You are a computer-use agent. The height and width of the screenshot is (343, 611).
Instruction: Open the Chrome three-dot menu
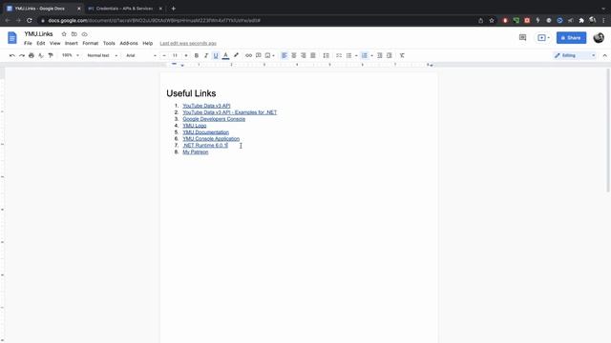pyautogui.click(x=603, y=20)
